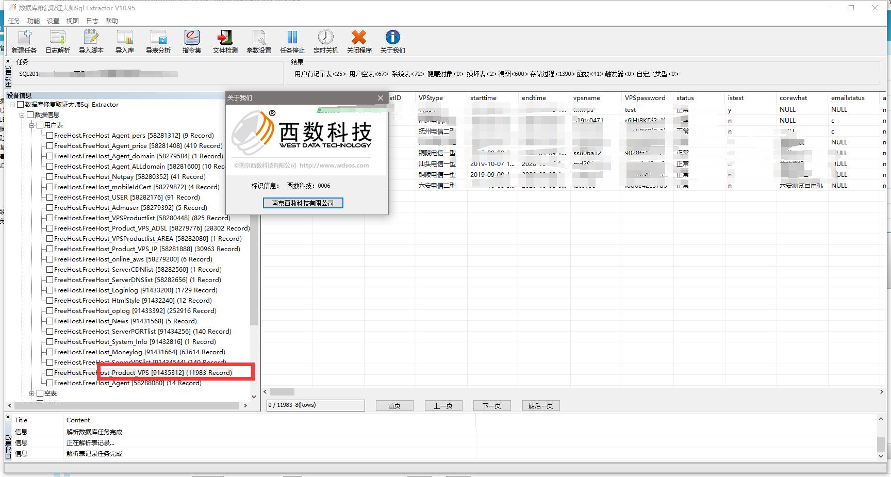The image size is (891, 477).
Task: Tick the FreeHost_System_Info checkbox
Action: 50,341
